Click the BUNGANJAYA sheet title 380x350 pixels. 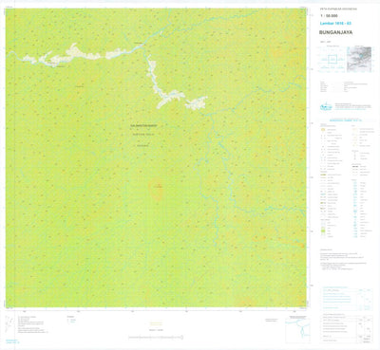coord(335,32)
